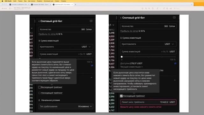Focus Количество field in right panel
This screenshot has width=204, height=115.
click(148, 26)
